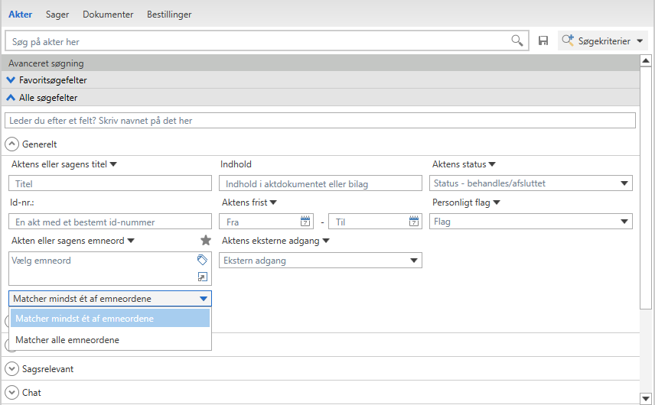The width and height of the screenshot is (655, 405).
Task: Open the Bestillinger tab
Action: pyautogui.click(x=169, y=15)
